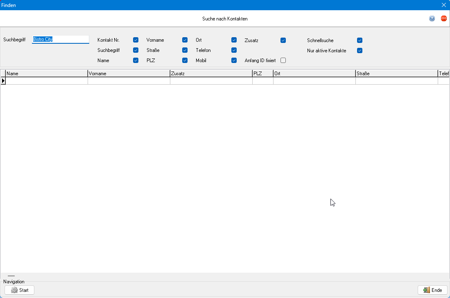
Task: Uncheck the Zusatz checkbox
Action: click(283, 40)
